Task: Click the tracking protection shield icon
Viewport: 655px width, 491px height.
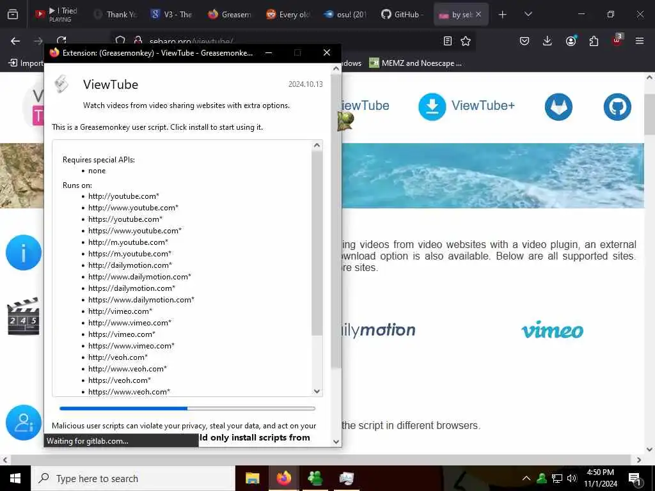Action: coord(120,40)
